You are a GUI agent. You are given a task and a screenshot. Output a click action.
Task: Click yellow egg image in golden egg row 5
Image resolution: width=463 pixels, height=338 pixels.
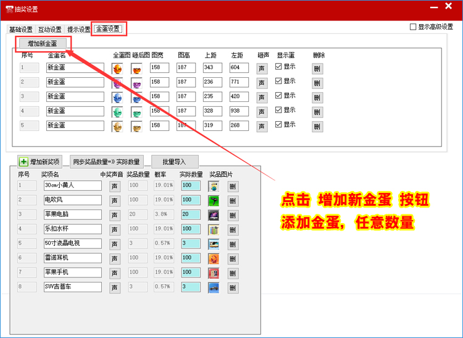117,127
